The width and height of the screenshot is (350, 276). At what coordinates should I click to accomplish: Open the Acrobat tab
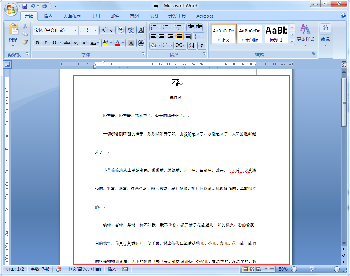(205, 16)
